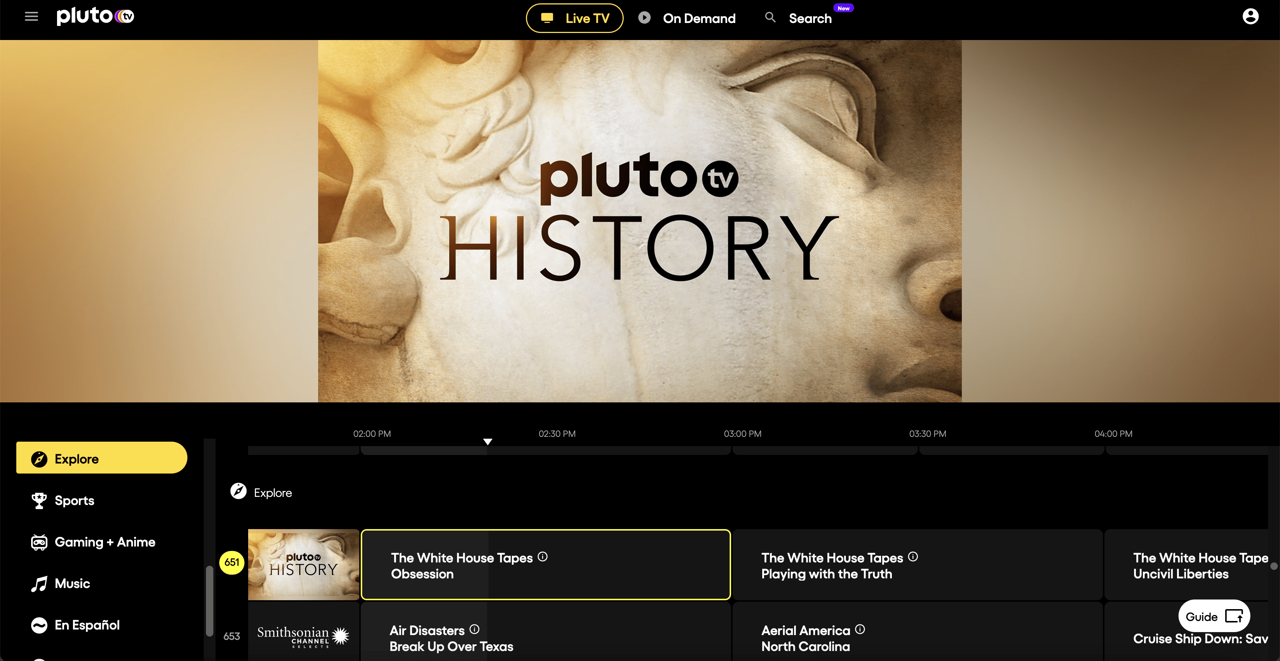Click the On Demand play icon
The height and width of the screenshot is (661, 1280).
point(644,18)
